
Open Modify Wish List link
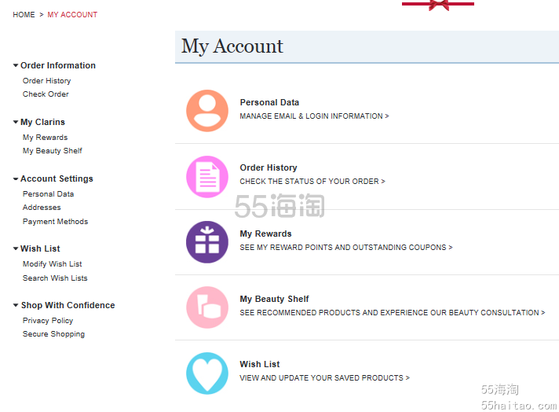click(53, 264)
